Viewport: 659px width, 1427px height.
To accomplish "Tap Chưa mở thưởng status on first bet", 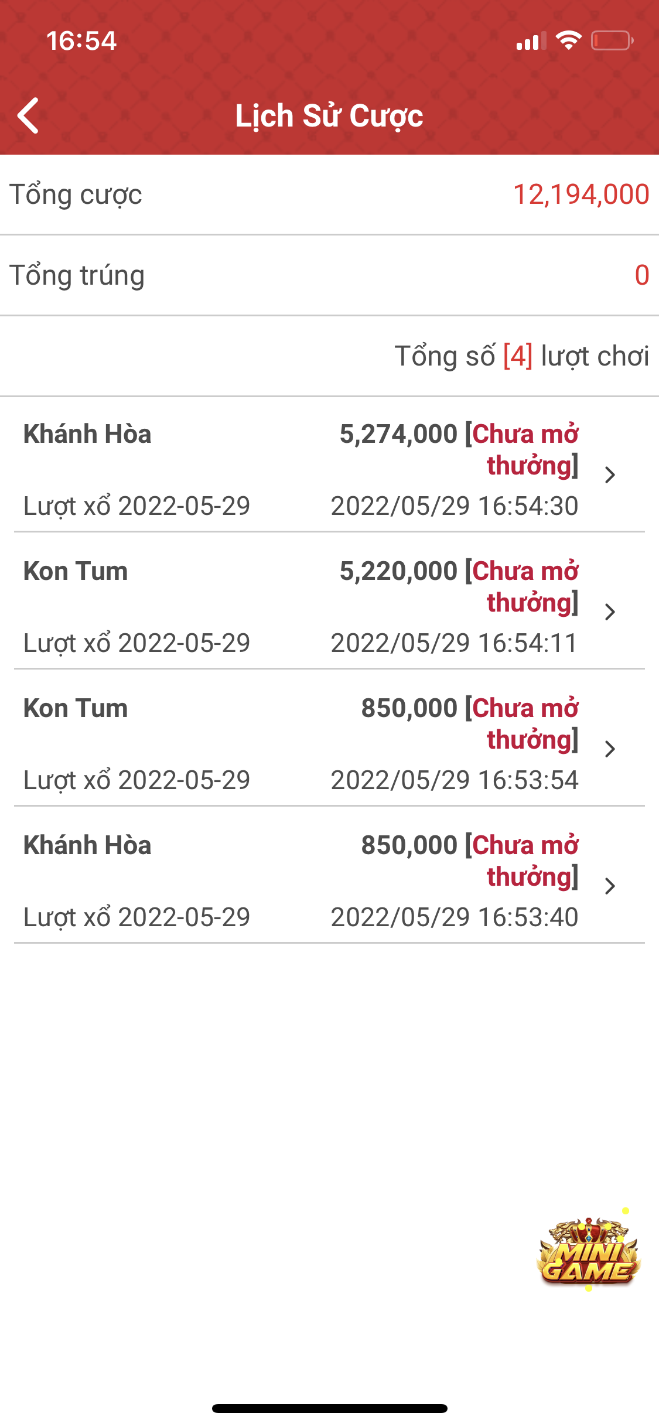I will click(525, 450).
